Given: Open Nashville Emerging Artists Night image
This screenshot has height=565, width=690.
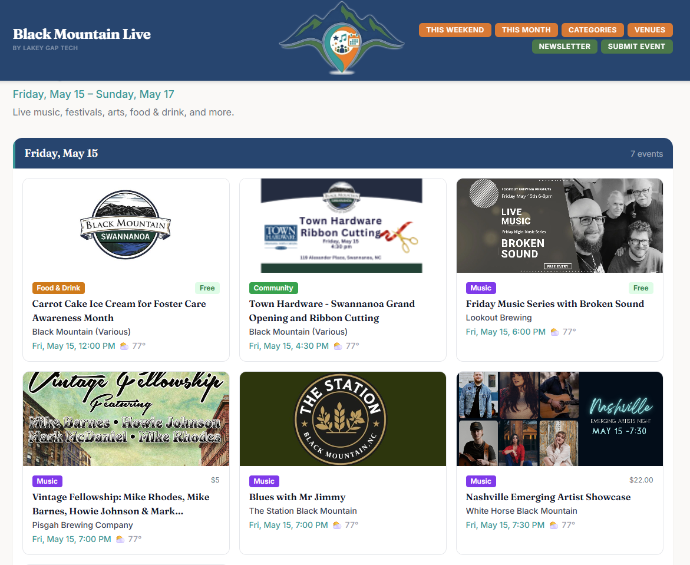Looking at the screenshot, I should 560,419.
